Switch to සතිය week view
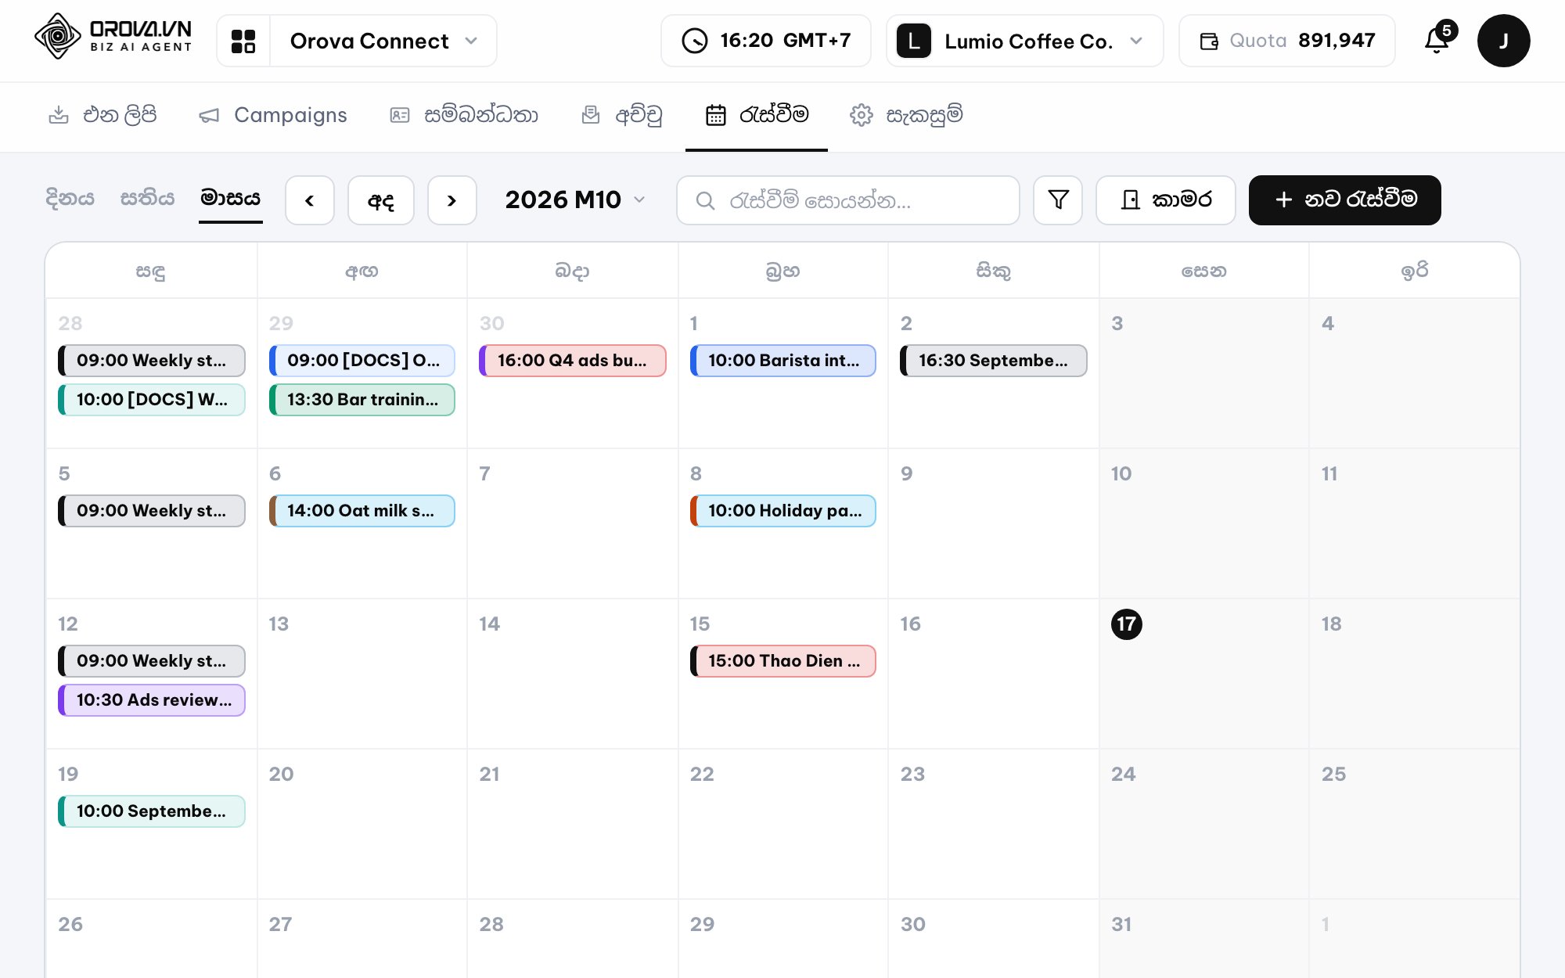Image resolution: width=1565 pixels, height=978 pixels. coord(147,198)
